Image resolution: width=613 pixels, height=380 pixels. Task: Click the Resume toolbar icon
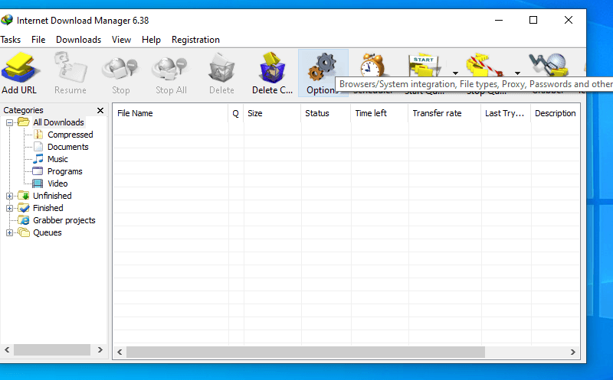coord(70,68)
